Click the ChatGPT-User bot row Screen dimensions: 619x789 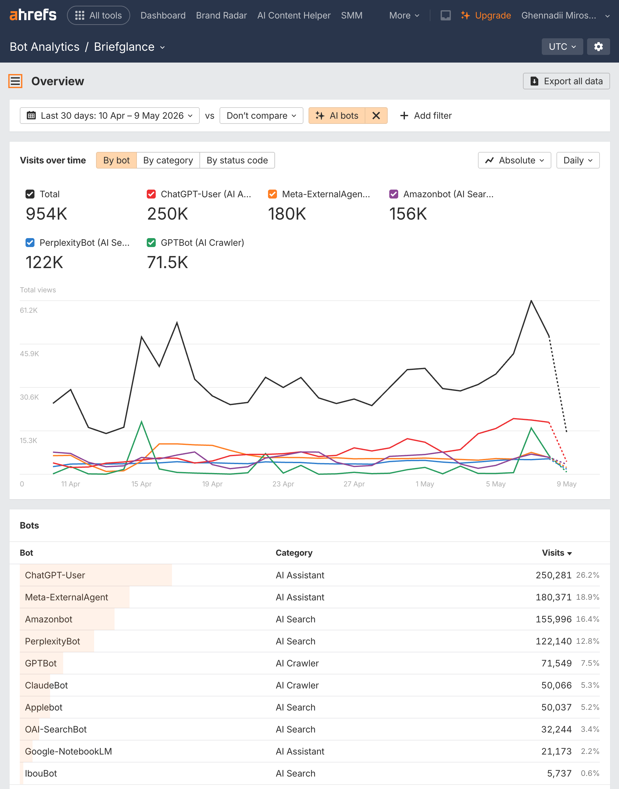point(309,575)
